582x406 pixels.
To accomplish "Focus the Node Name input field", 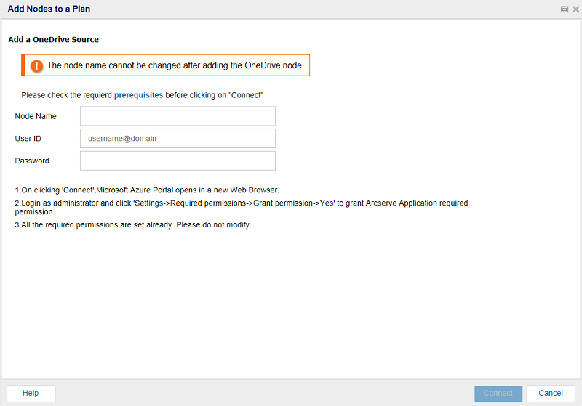I will [x=178, y=116].
